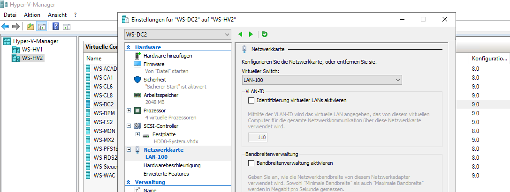
Task: Click the green refresh icon in settings dialog
Action: [265, 34]
